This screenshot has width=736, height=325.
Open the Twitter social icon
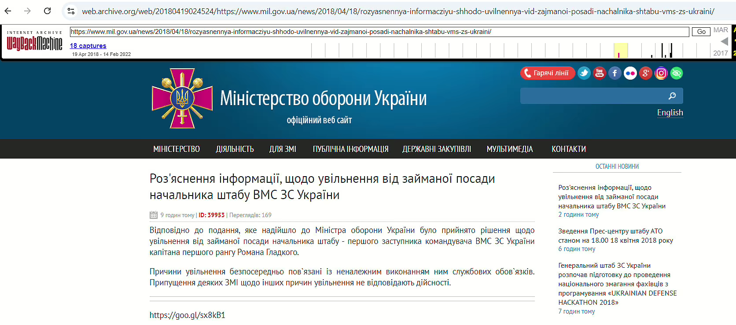pos(584,73)
